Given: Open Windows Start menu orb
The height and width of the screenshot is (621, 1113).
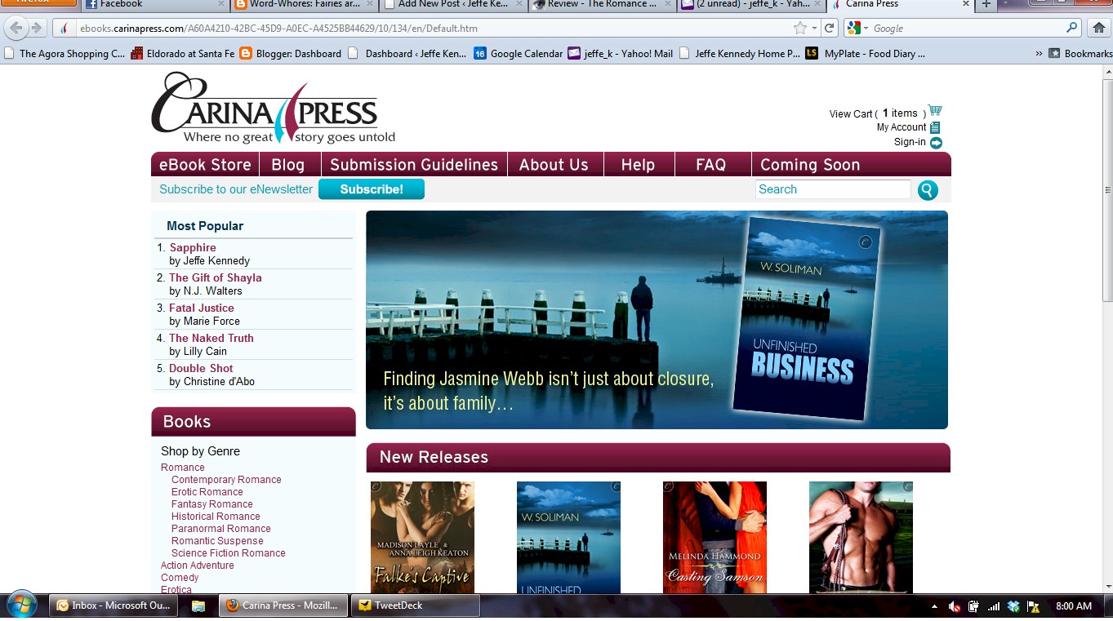Looking at the screenshot, I should [22, 605].
